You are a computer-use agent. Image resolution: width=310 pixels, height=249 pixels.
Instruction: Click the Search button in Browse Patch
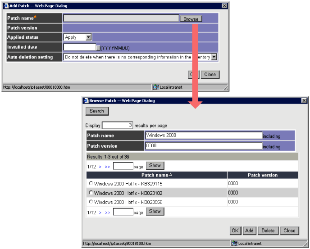pos(97,111)
